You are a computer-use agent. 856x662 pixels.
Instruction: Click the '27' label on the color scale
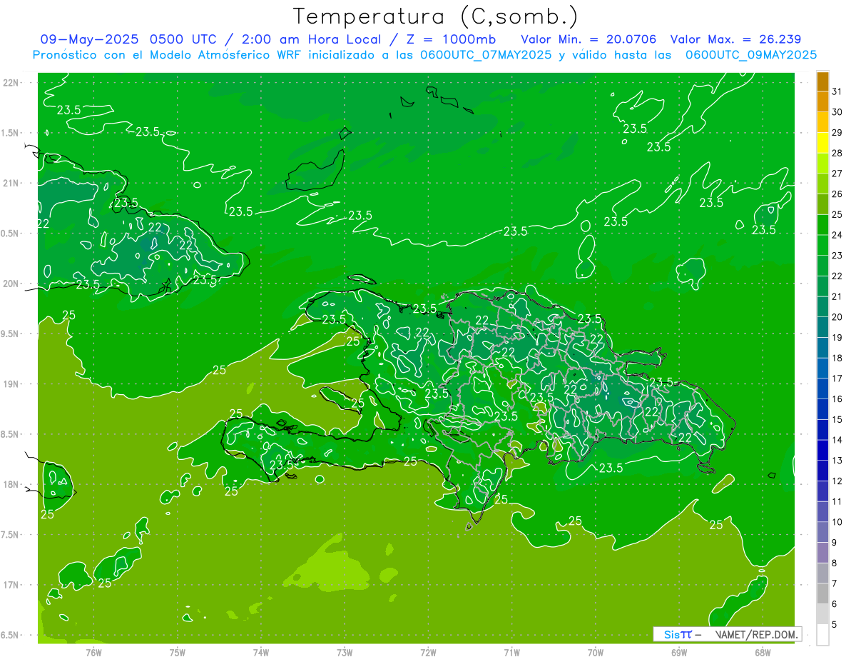[837, 174]
